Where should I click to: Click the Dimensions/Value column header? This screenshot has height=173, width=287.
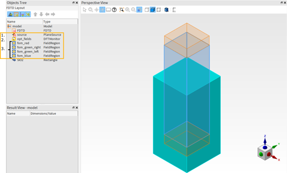coord(54,114)
